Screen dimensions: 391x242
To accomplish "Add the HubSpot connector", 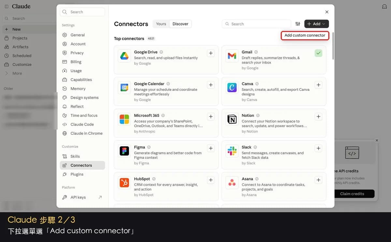I will [x=211, y=180].
